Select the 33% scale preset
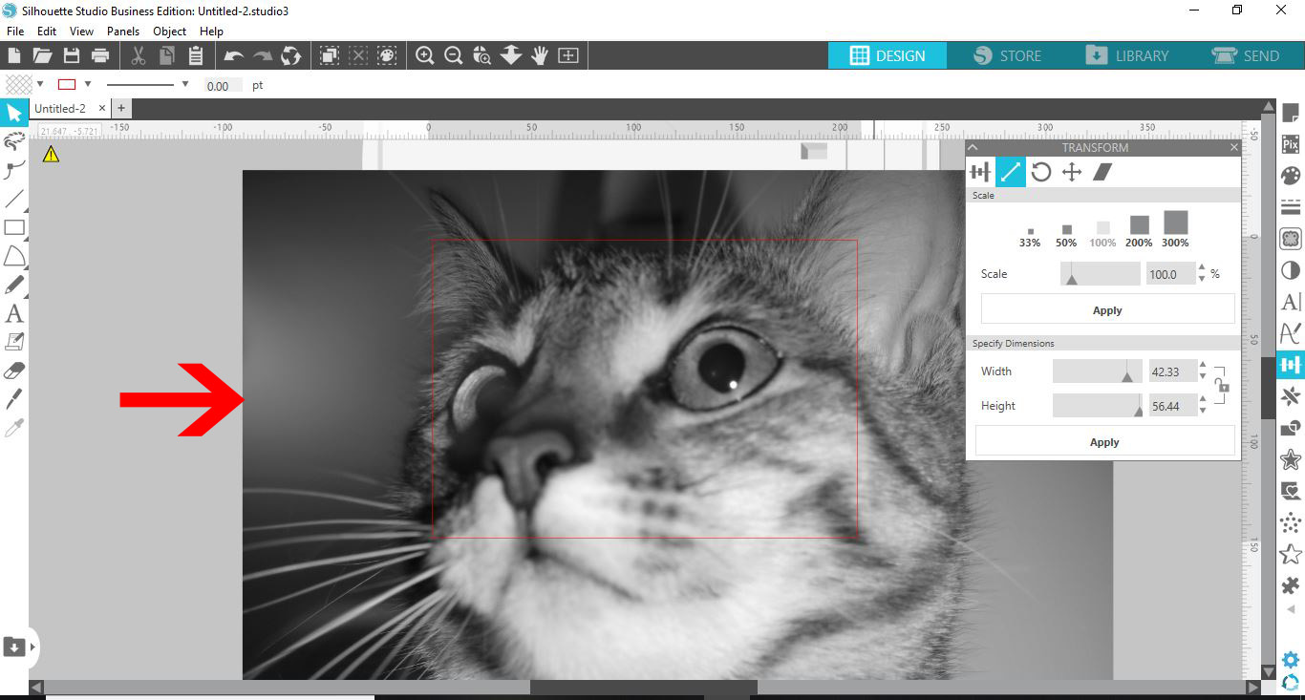Image resolution: width=1305 pixels, height=700 pixels. tap(1030, 237)
